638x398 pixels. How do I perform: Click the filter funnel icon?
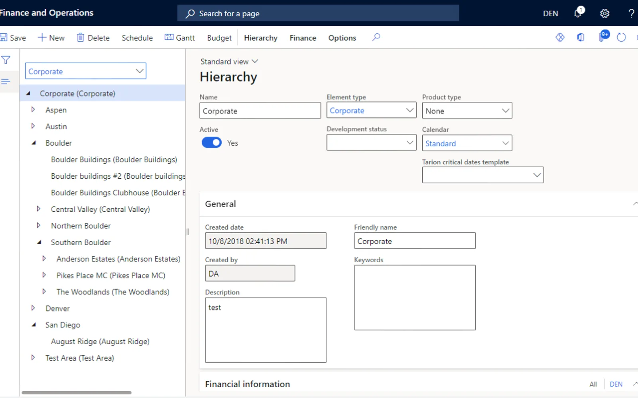[6, 60]
